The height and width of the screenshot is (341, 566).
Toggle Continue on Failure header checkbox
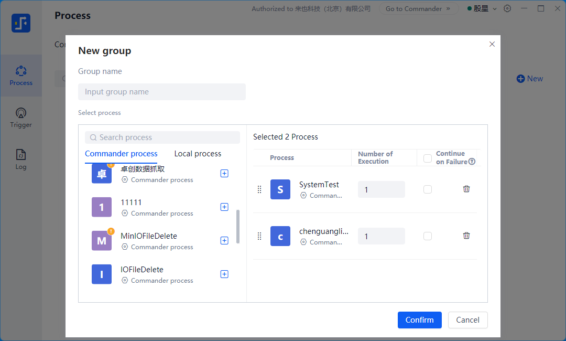pyautogui.click(x=428, y=158)
